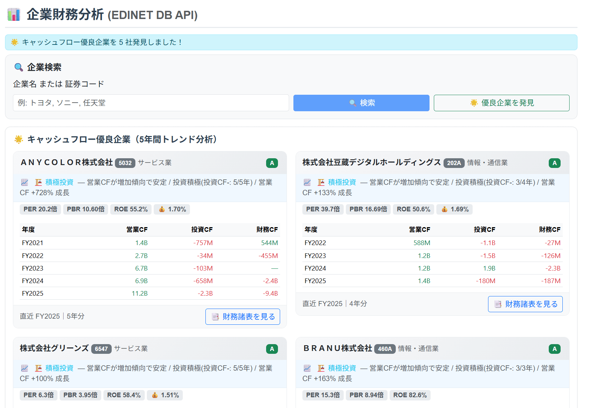Click the ROE 58.4% chip
Viewport: 594px width, 408px height.
coord(124,395)
